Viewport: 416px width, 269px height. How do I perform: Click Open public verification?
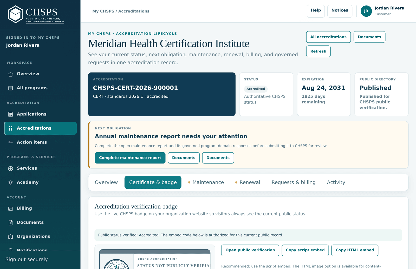(x=250, y=250)
